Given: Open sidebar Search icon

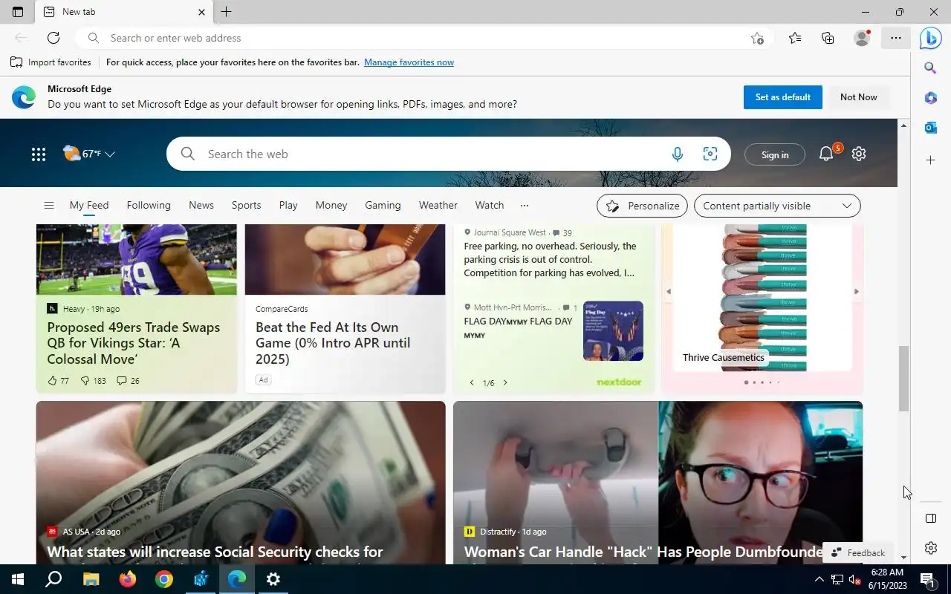Looking at the screenshot, I should (930, 68).
